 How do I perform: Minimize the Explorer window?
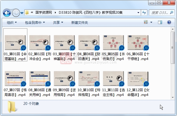(152, 3)
